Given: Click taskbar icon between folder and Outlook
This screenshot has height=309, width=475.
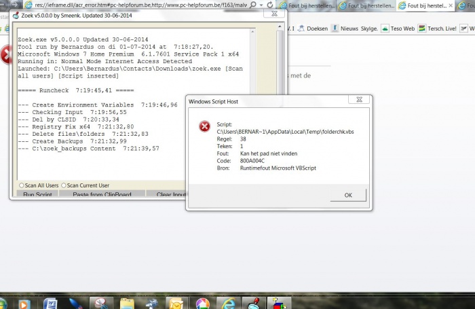Looking at the screenshot, I should coord(151,304).
